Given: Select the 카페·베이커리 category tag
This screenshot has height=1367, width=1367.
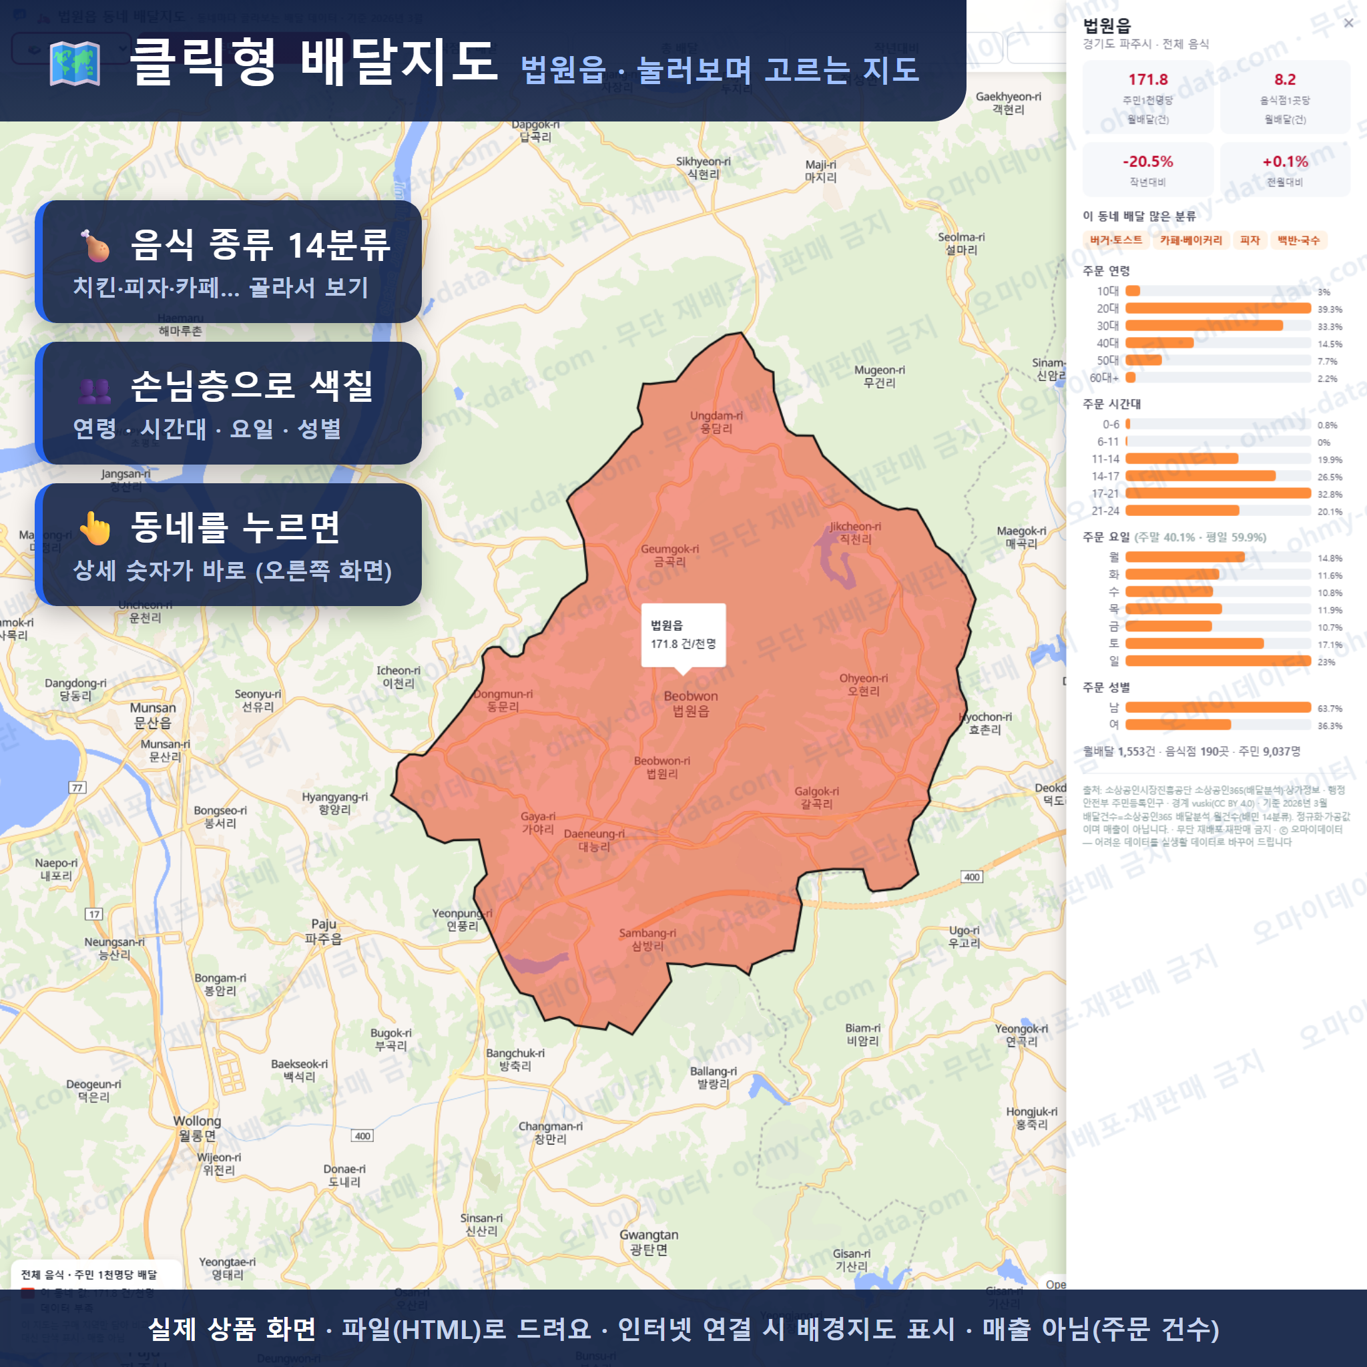Looking at the screenshot, I should click(1191, 240).
